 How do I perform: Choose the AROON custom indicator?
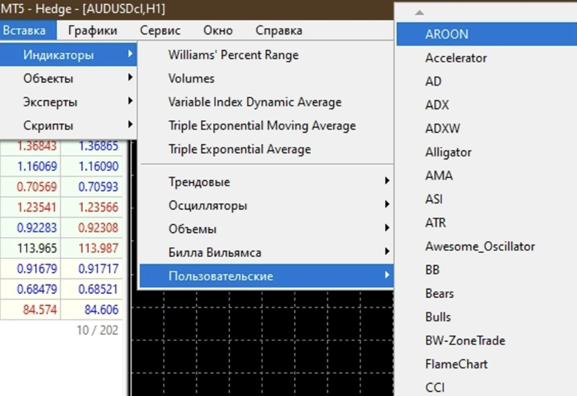click(x=486, y=34)
